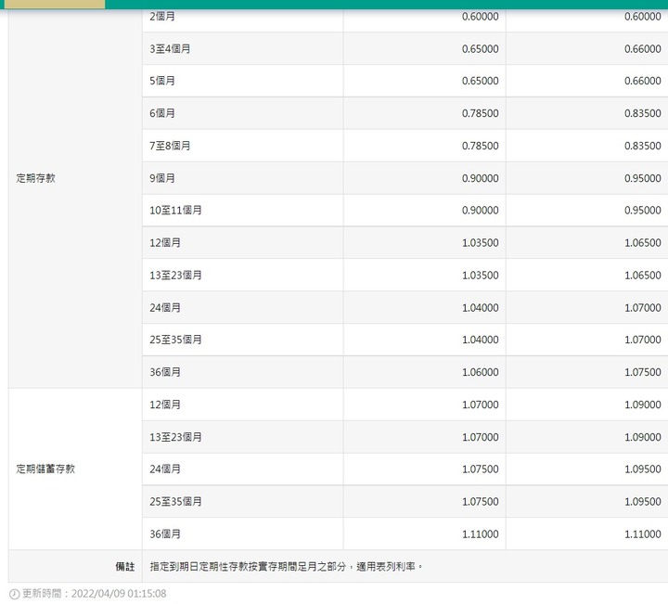Select 0.66000 in the 5個月 row
Image resolution: width=668 pixels, height=604 pixels.
pos(642,81)
